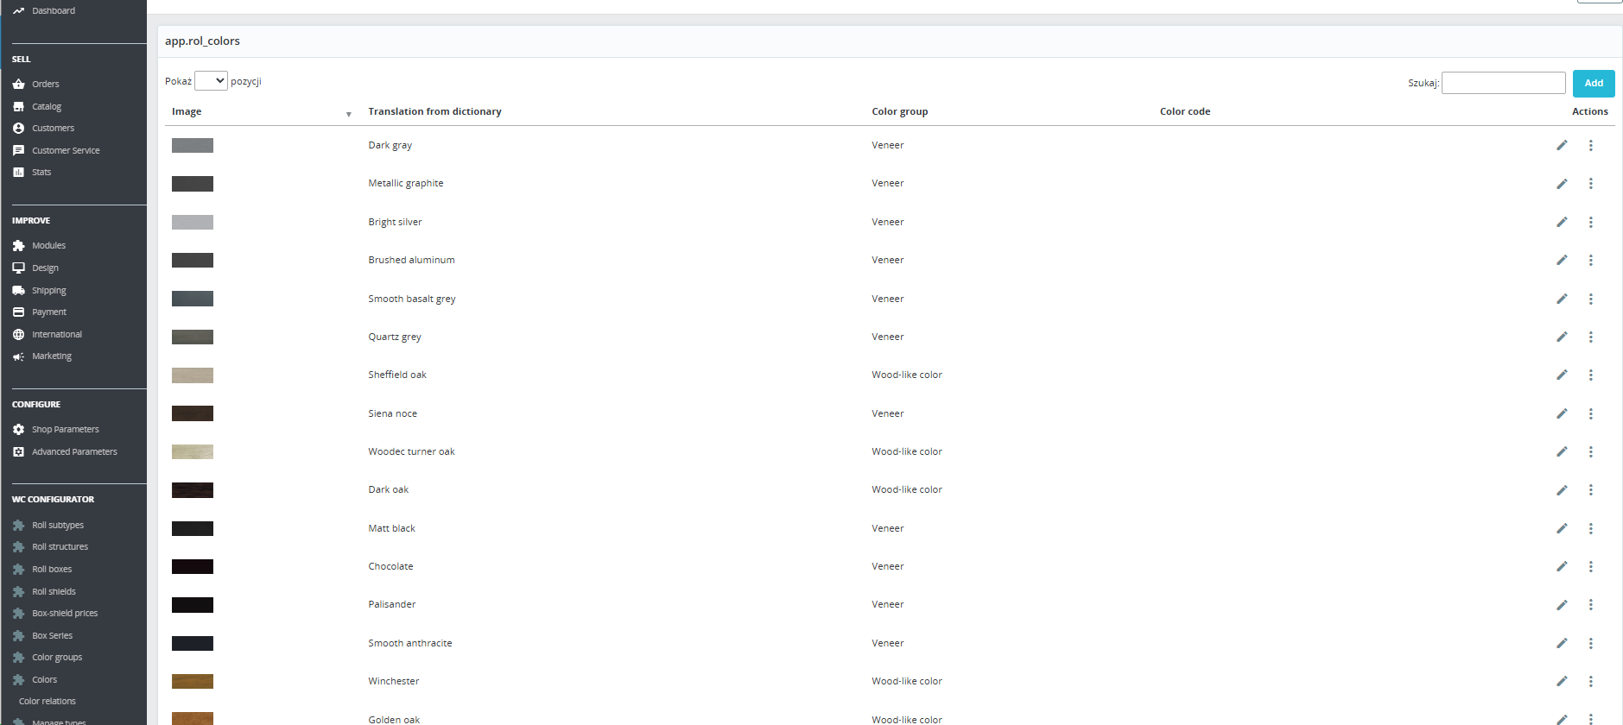Click the Orders basket icon in sidebar

(18, 85)
